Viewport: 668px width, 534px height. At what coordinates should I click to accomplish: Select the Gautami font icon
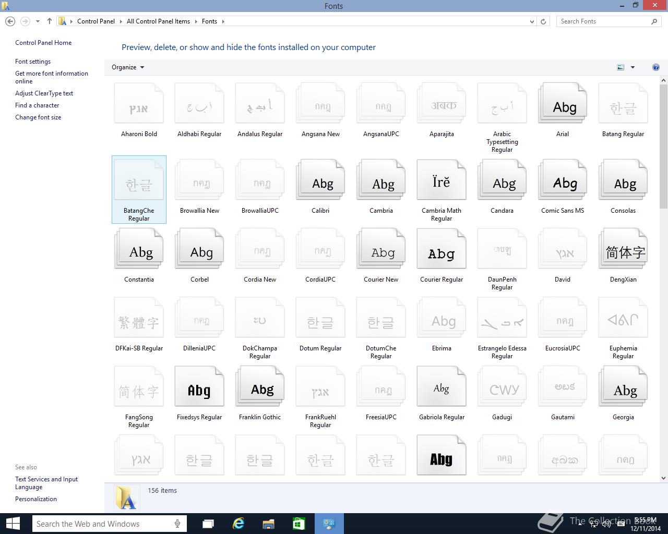563,386
